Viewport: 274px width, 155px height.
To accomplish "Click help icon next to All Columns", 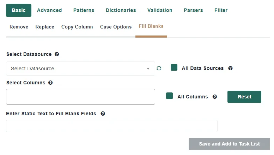I will pyautogui.click(x=215, y=97).
